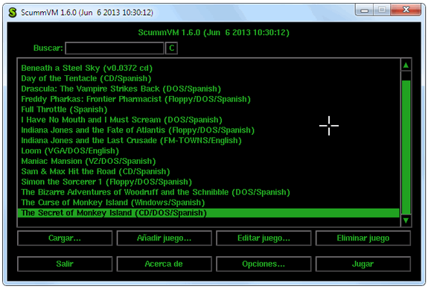Open Opciones... settings
428x289 pixels.
click(x=263, y=264)
